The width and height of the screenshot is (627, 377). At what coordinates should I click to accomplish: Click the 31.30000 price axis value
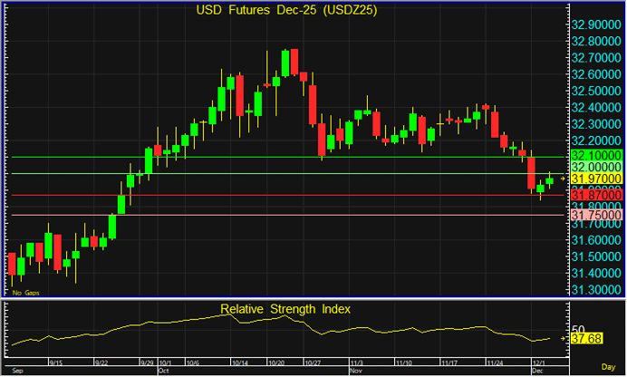(x=595, y=290)
